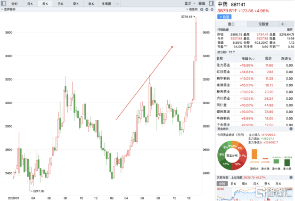The image size is (295, 201).
Task: Select 日K tab in related index panel
Action: pos(233,183)
